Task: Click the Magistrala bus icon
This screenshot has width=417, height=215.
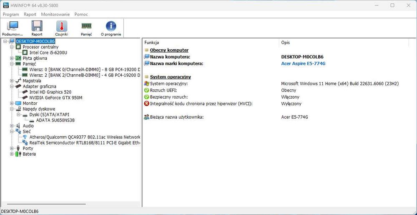Action: click(18, 81)
